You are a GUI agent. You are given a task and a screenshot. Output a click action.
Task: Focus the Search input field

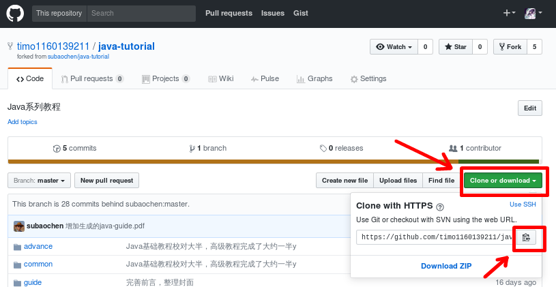(141, 14)
